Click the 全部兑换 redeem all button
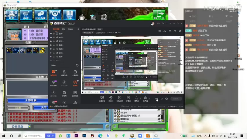The width and height of the screenshot is (247, 139). click(28, 100)
